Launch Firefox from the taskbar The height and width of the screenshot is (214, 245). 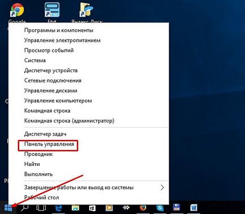point(143,208)
